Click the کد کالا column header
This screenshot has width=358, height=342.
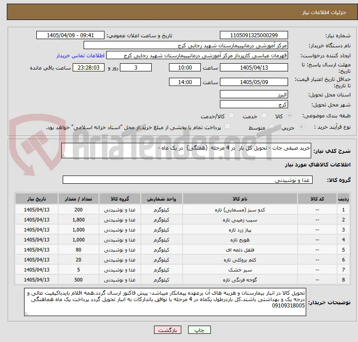317,199
